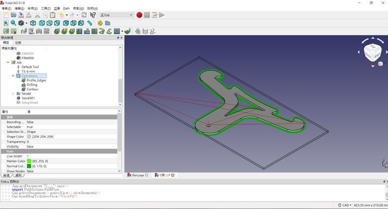Click the Marker Color bright green swatch
Image resolution: width=388 pixels, height=209 pixels.
[29, 161]
